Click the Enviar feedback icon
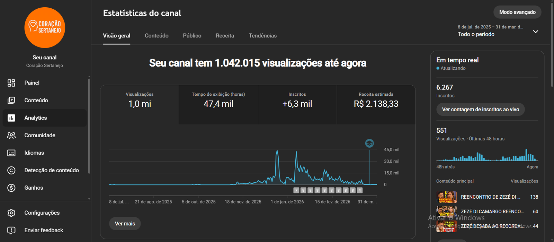The height and width of the screenshot is (242, 554). 11,230
